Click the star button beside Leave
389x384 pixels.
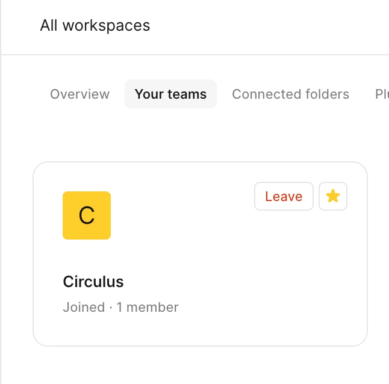[x=332, y=196]
